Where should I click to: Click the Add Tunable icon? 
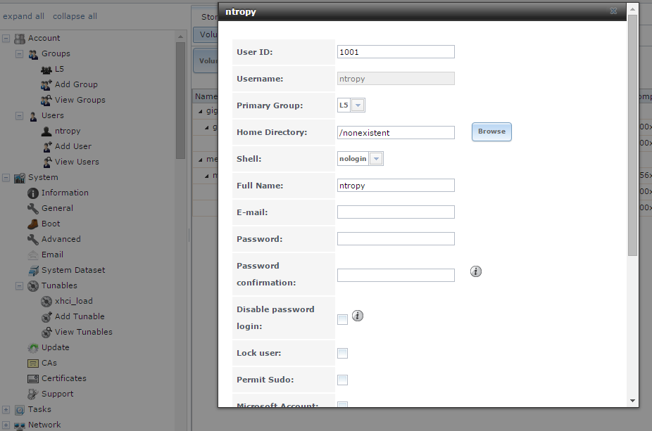(46, 317)
